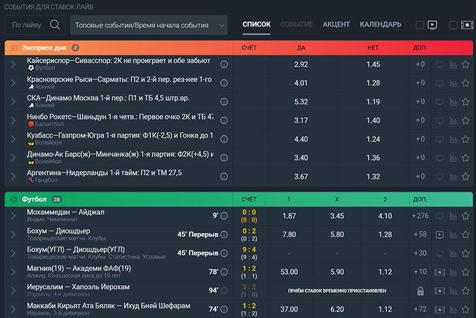Expand the Кузбасс—Газпром-Югра row chevron
This screenshot has height=318, width=476.
coord(13,140)
